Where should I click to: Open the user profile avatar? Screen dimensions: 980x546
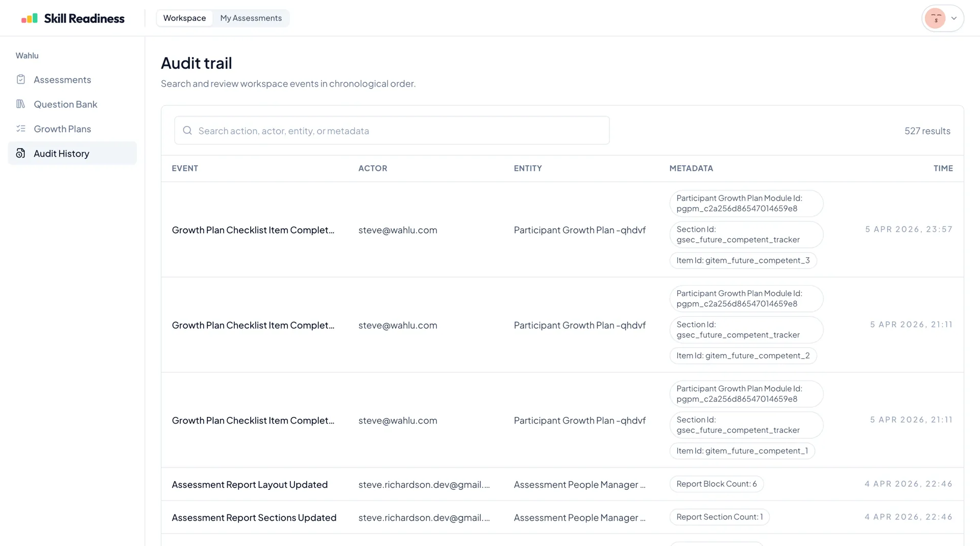[x=936, y=18]
